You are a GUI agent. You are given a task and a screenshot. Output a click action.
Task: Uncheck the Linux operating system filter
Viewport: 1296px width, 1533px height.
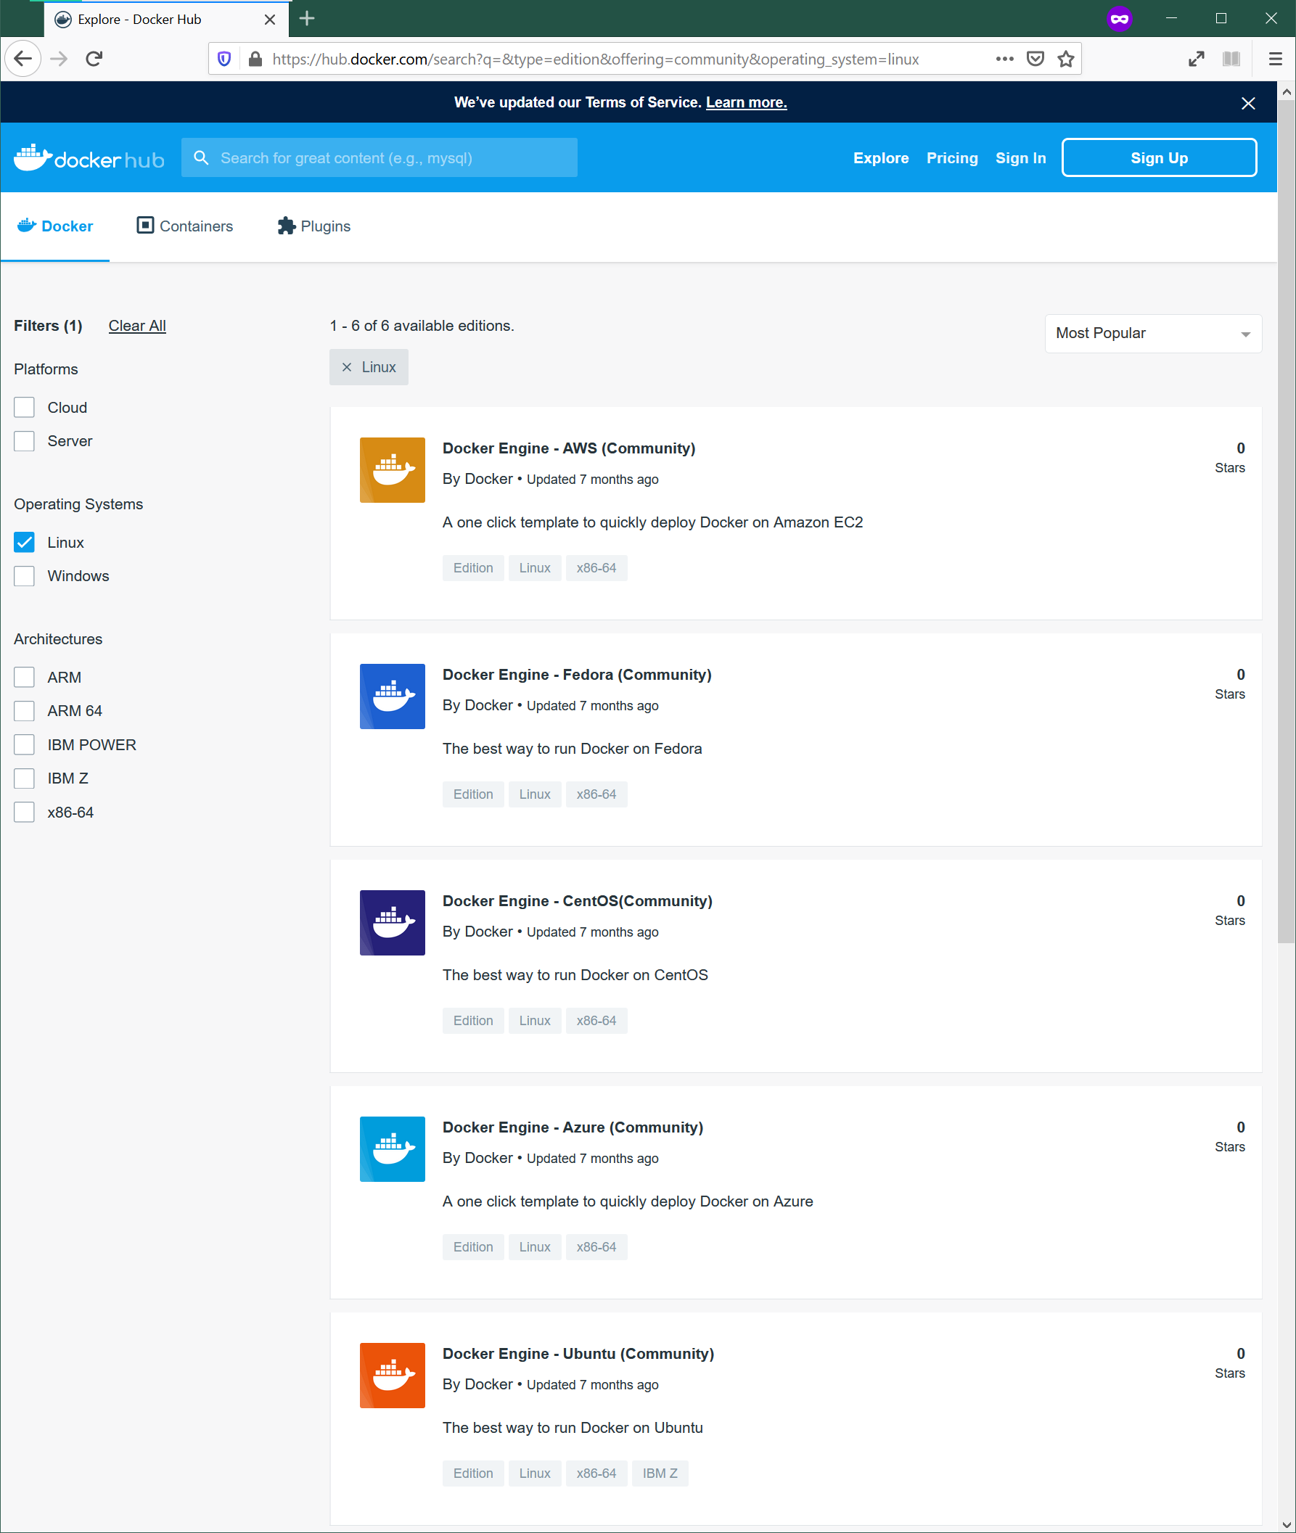click(x=23, y=542)
